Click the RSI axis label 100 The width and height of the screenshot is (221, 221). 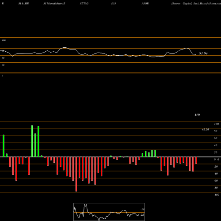pyautogui.click(x=4, y=40)
